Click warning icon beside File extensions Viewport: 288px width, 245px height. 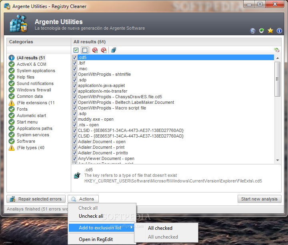12,103
